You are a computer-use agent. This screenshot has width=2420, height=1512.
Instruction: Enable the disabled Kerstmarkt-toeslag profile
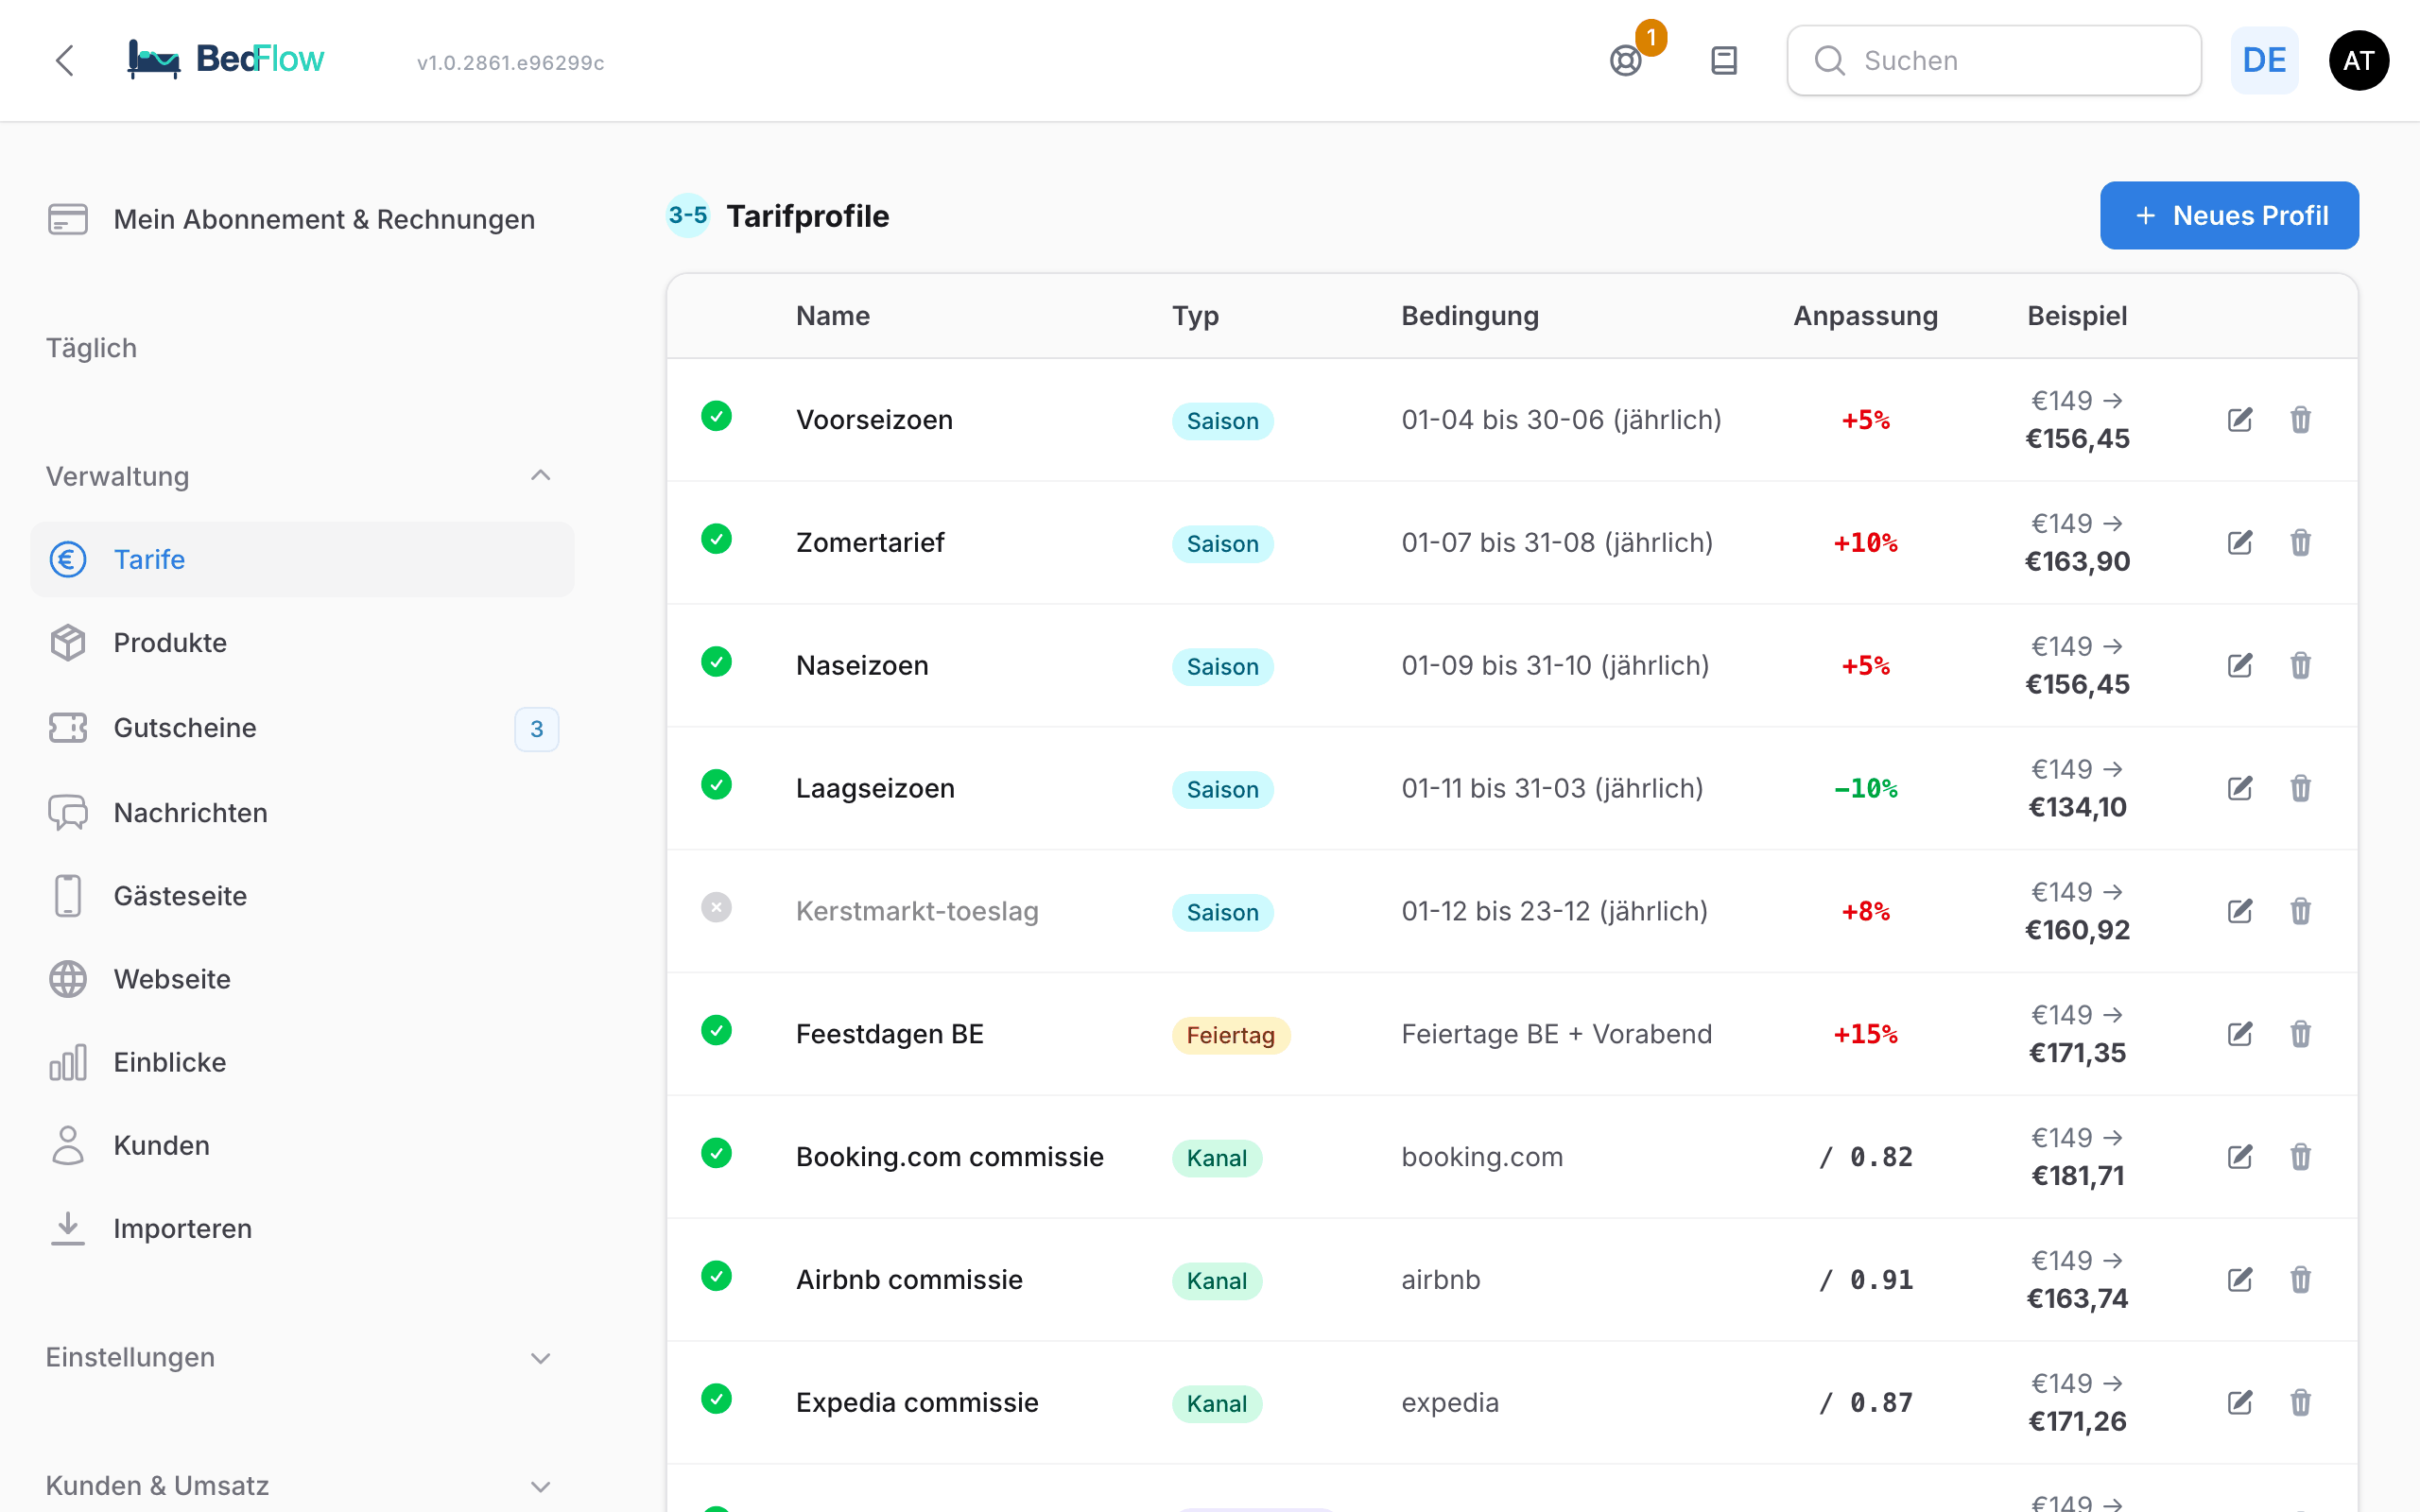[716, 908]
